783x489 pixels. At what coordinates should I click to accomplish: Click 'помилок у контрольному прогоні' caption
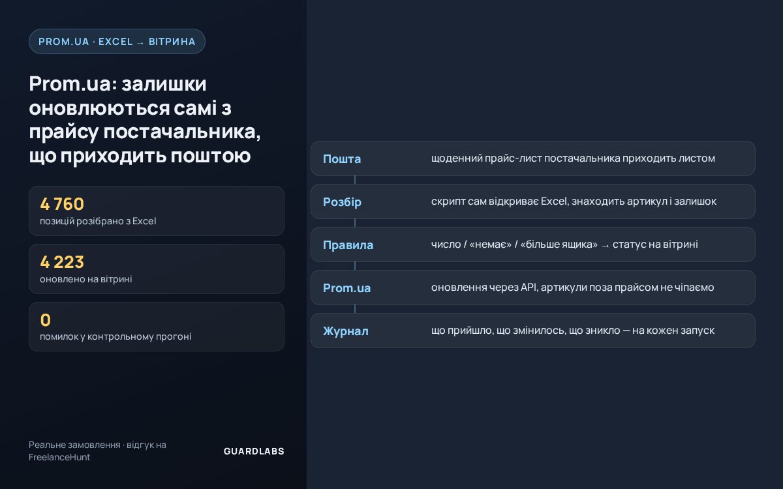[x=115, y=337]
